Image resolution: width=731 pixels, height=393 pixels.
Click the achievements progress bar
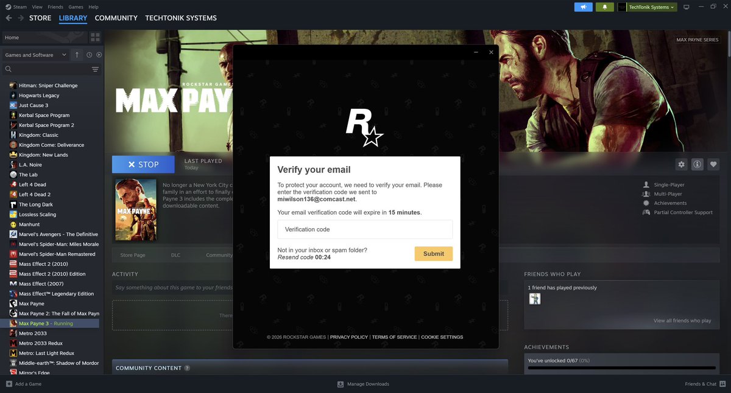point(622,367)
